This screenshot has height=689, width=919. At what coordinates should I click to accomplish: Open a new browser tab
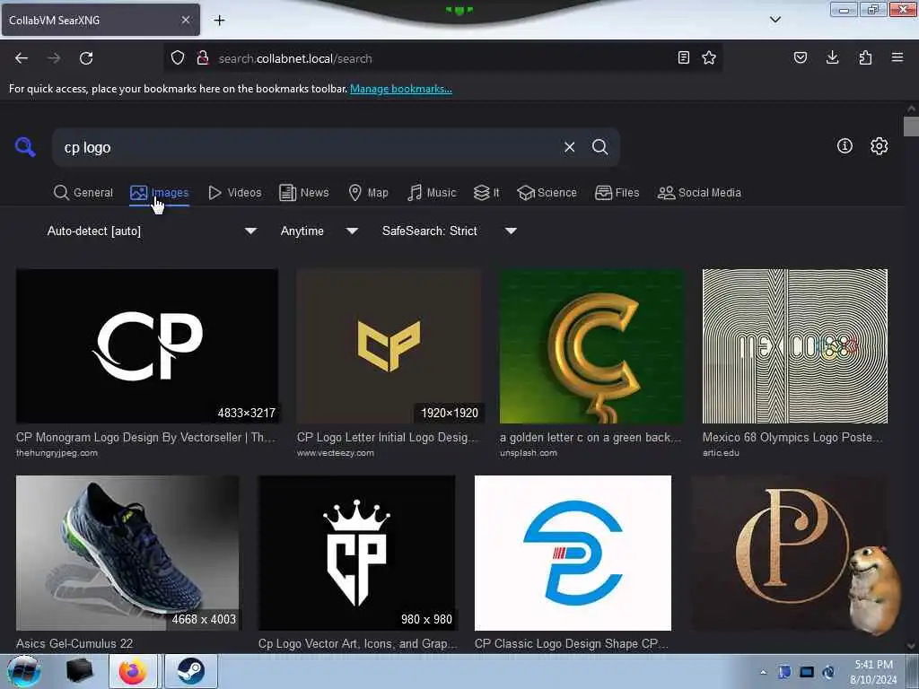(219, 21)
